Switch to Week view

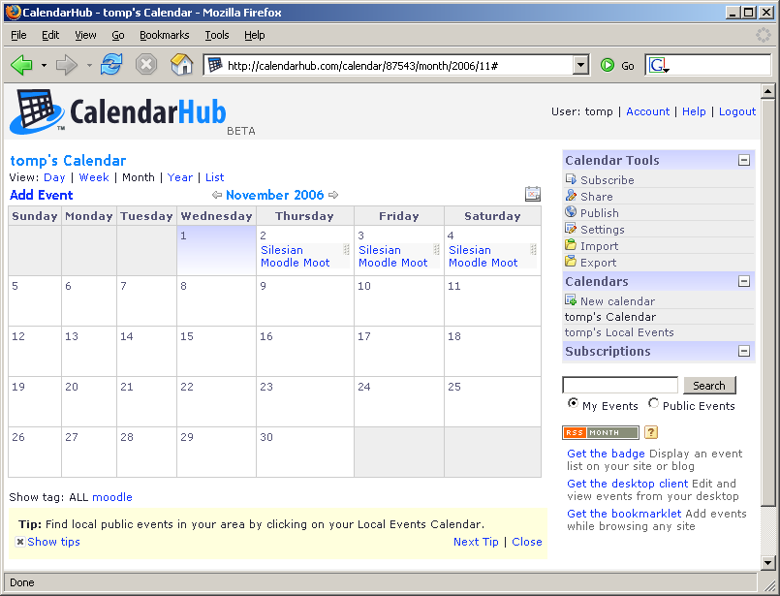point(94,177)
